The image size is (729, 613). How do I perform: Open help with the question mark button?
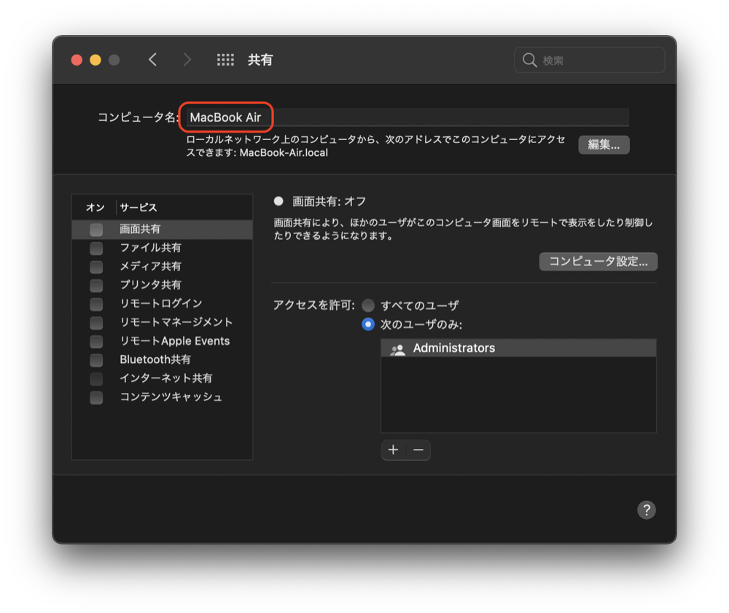click(x=646, y=509)
